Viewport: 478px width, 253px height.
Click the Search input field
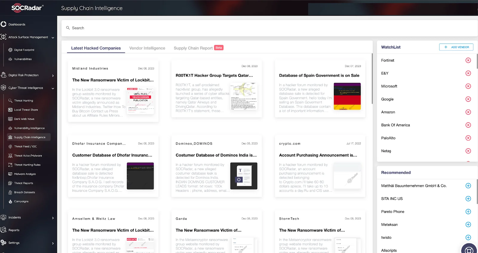269,28
